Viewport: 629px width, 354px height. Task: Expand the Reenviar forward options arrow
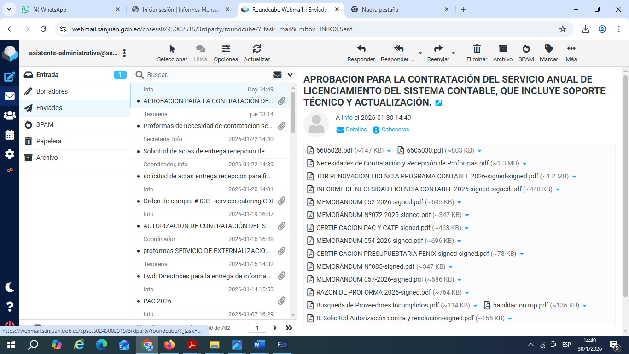(453, 53)
